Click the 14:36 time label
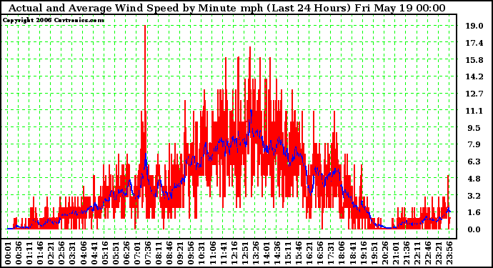The width and height of the screenshot is (493, 268). point(277,253)
